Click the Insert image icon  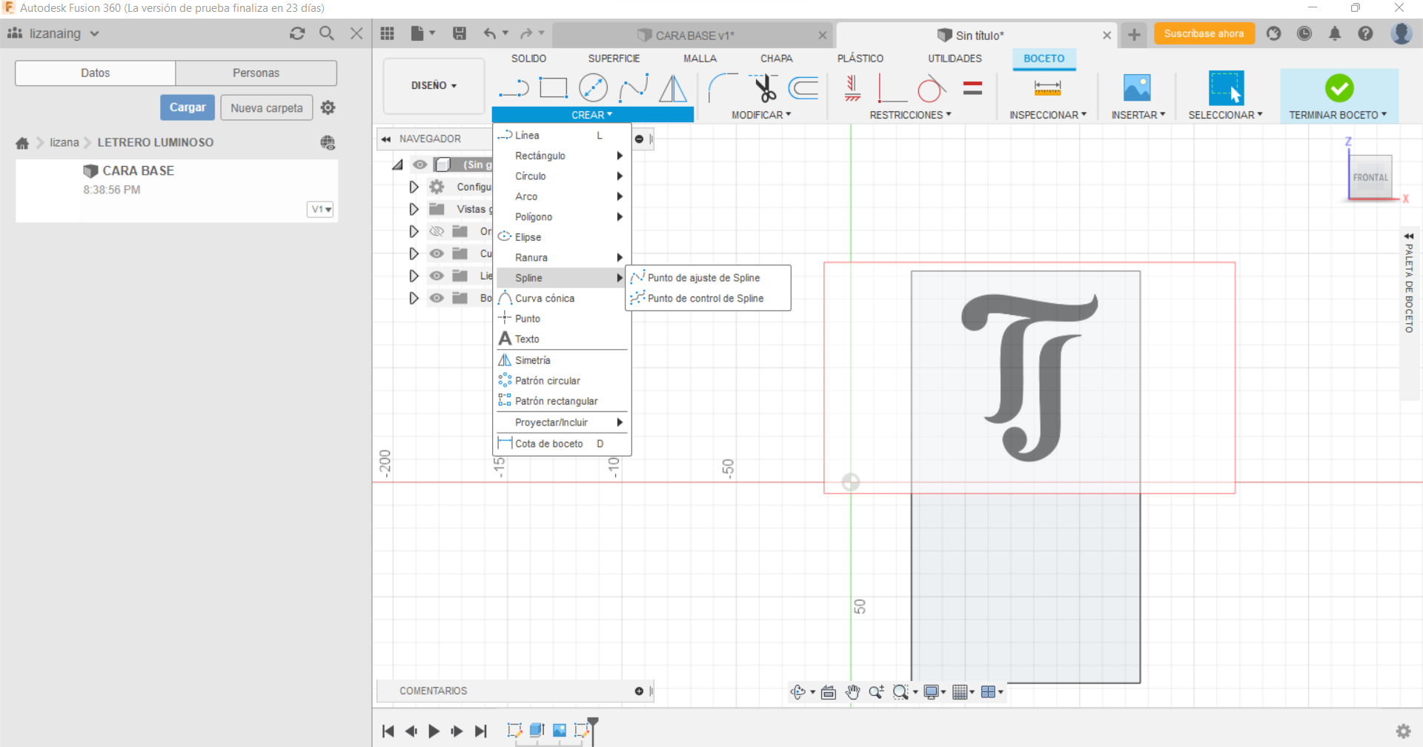point(1137,87)
